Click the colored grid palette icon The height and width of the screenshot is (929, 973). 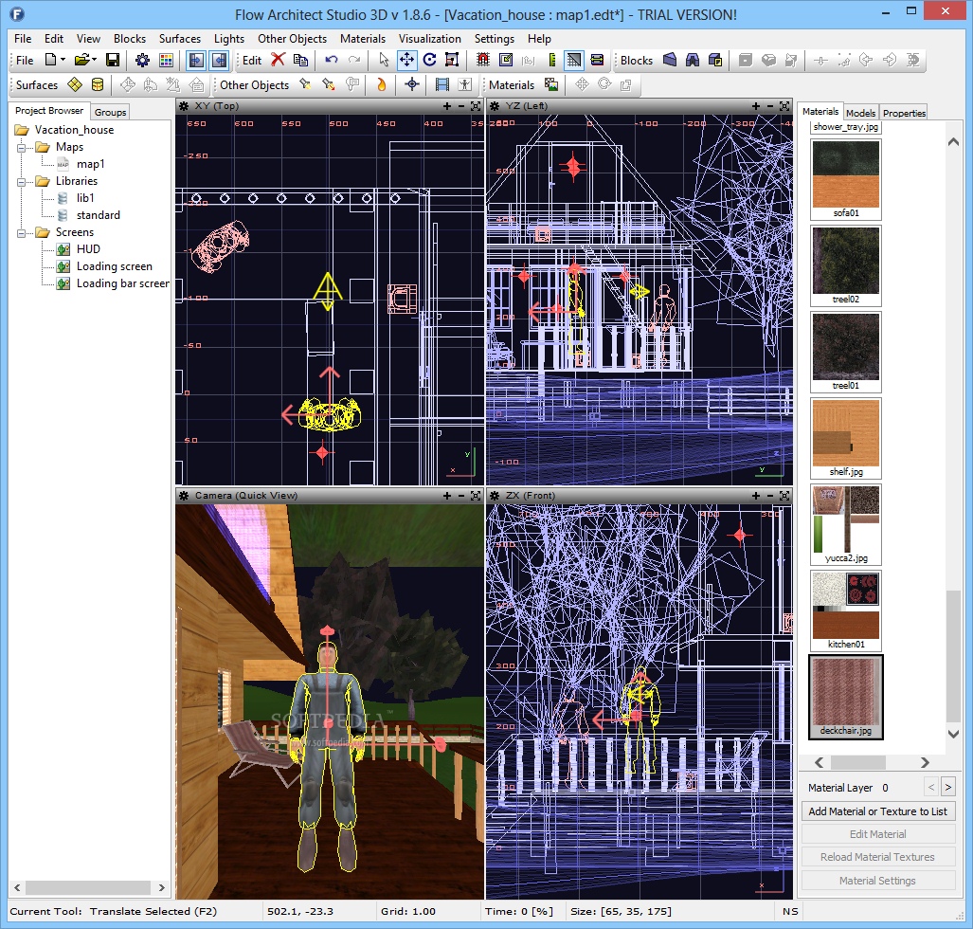(x=166, y=61)
